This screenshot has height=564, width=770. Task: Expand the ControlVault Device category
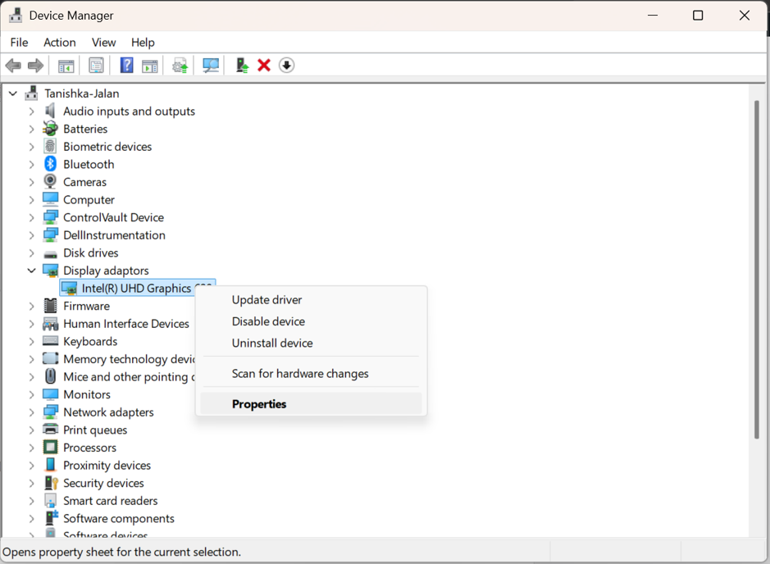pyautogui.click(x=31, y=217)
